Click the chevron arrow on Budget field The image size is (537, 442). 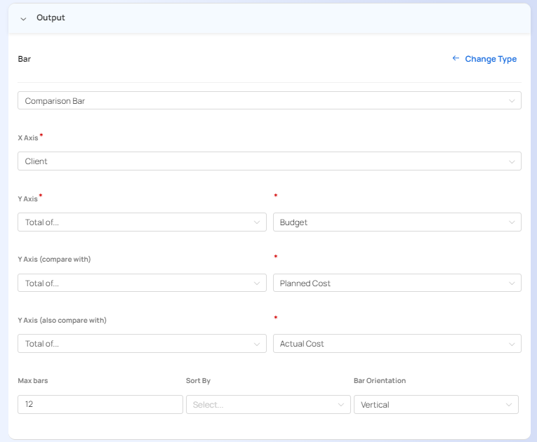[511, 222]
